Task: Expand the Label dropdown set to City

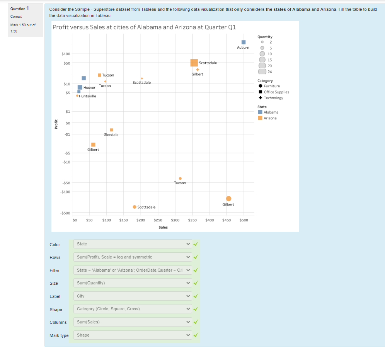Action: click(x=133, y=296)
